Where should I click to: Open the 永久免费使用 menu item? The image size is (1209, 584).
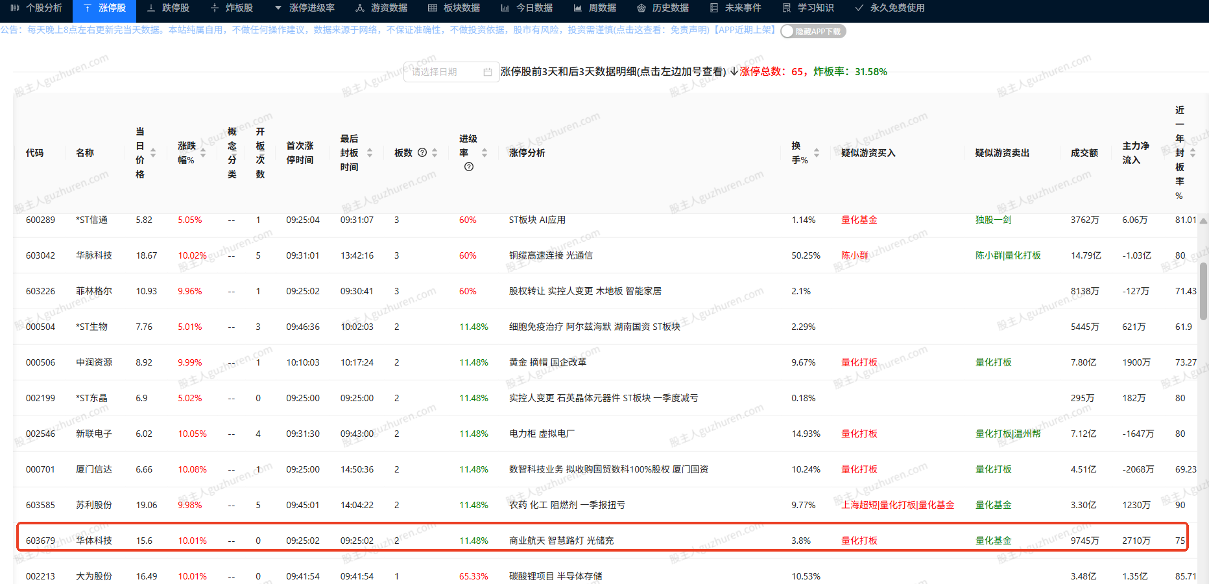tap(889, 8)
